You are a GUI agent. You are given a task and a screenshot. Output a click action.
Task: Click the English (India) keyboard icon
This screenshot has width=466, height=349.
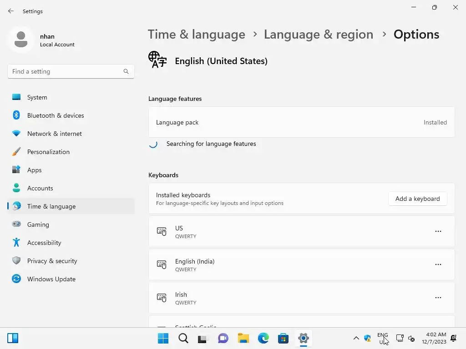coord(162,264)
